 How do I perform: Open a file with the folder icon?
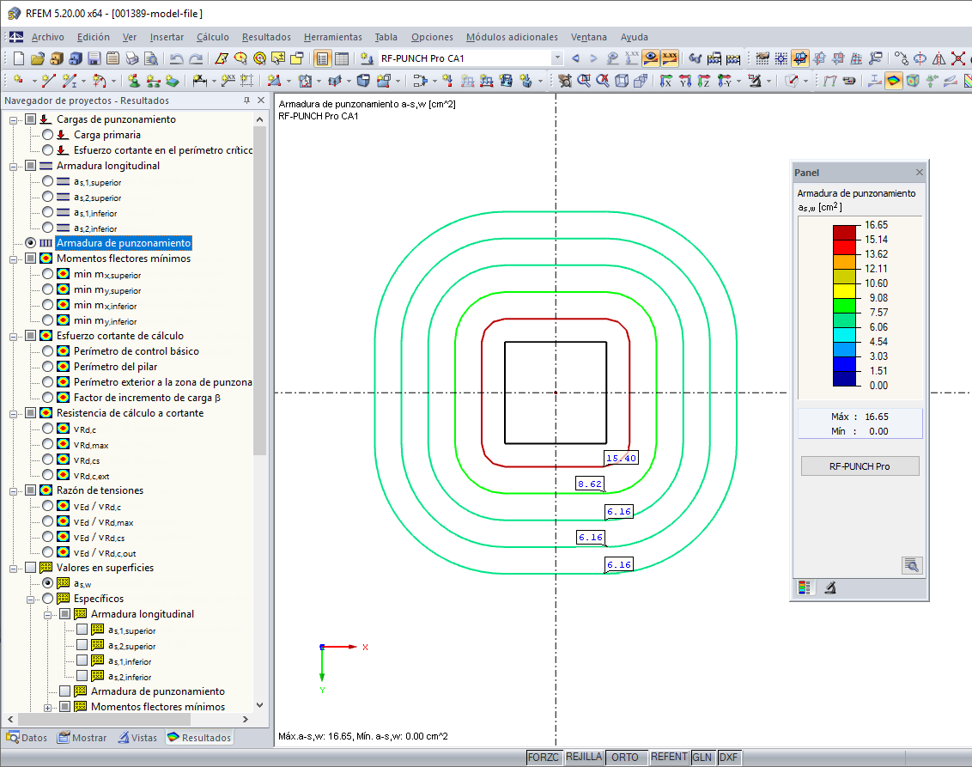pyautogui.click(x=38, y=58)
